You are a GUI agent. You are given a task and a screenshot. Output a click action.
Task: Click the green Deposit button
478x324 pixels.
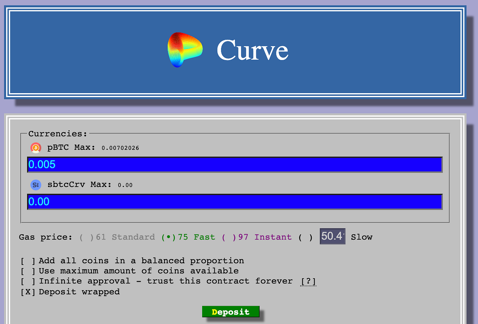(x=231, y=312)
